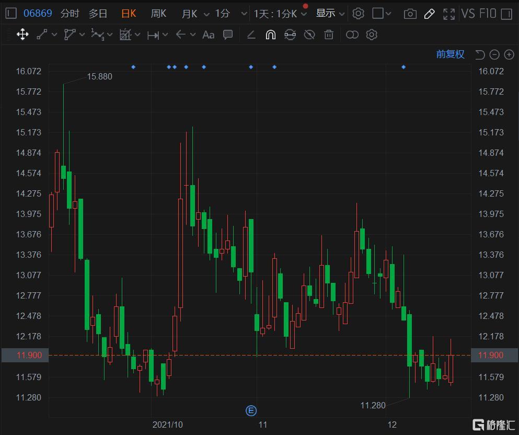Screen dimensions: 519x435
Task: Toggle the pencil drawing toolbar
Action: 430,14
